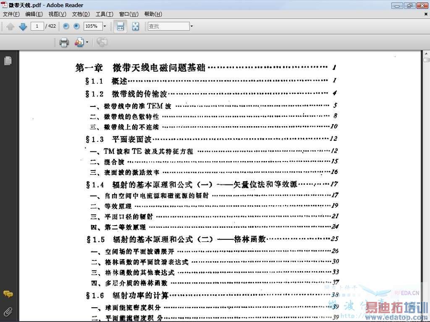
Task: Open 工具(T) menu
Action: (x=105, y=14)
